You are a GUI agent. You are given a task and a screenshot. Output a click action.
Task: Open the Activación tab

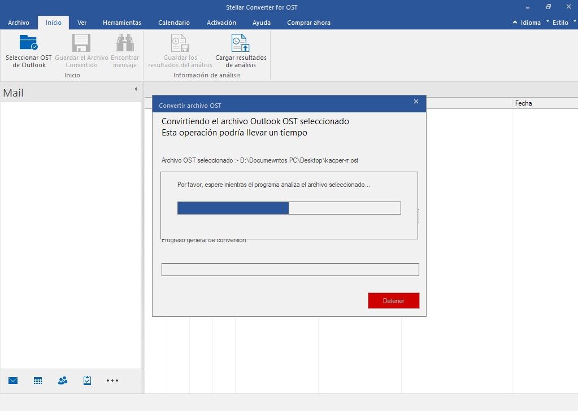(x=221, y=23)
